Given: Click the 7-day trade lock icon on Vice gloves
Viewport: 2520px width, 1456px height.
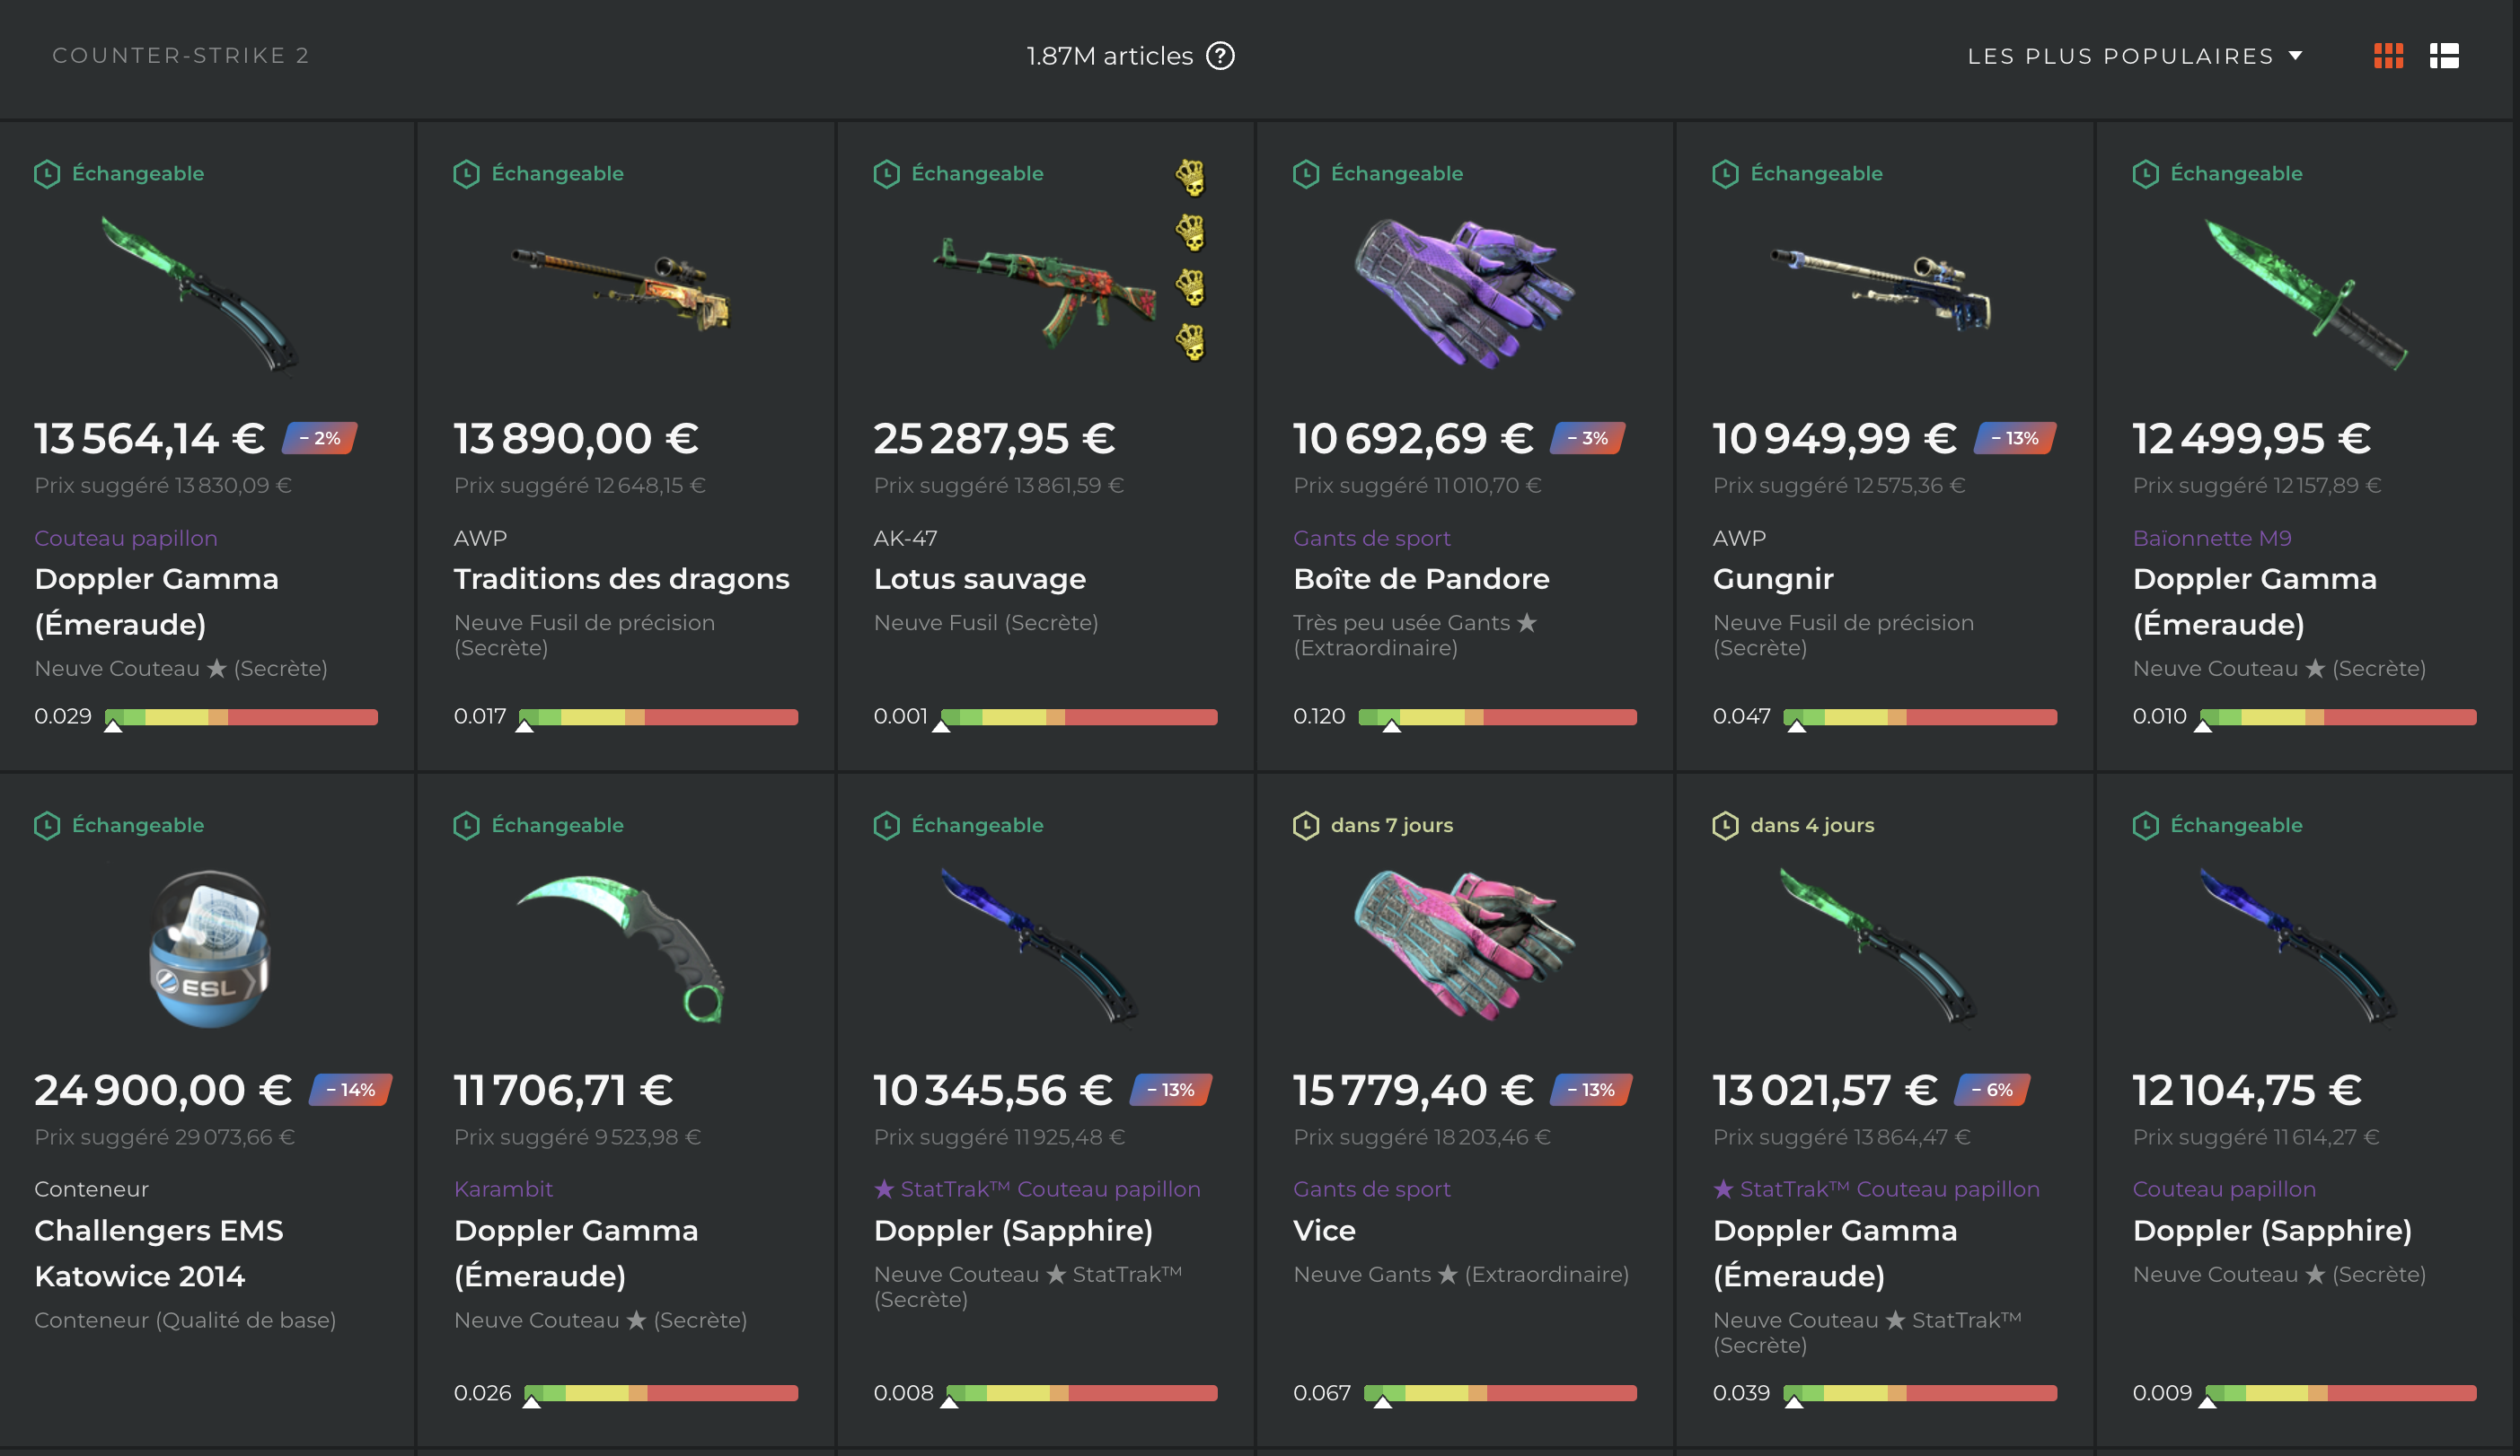Looking at the screenshot, I should pos(1305,826).
